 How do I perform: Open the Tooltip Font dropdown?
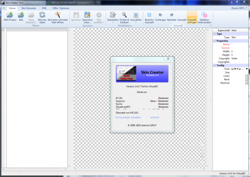pos(247,69)
